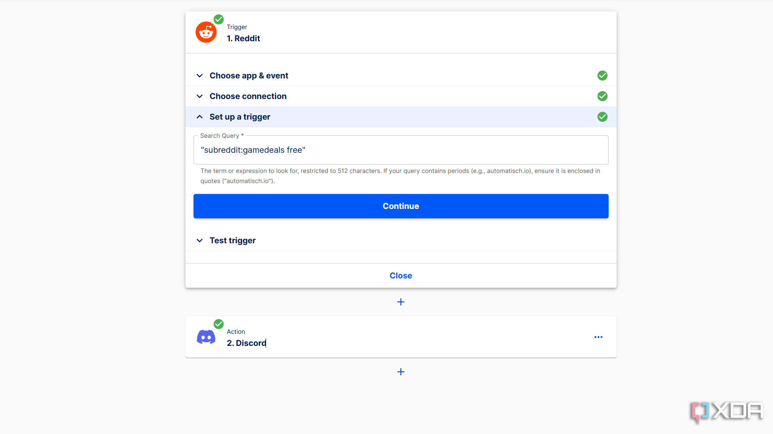Click the 'Action' label above Discord
Viewport: 773px width, 434px height.
tap(236, 332)
